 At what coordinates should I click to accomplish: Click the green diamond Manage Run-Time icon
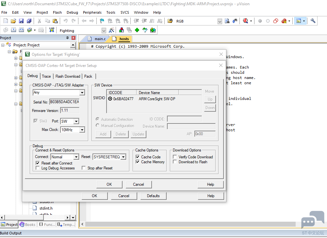click(137, 30)
